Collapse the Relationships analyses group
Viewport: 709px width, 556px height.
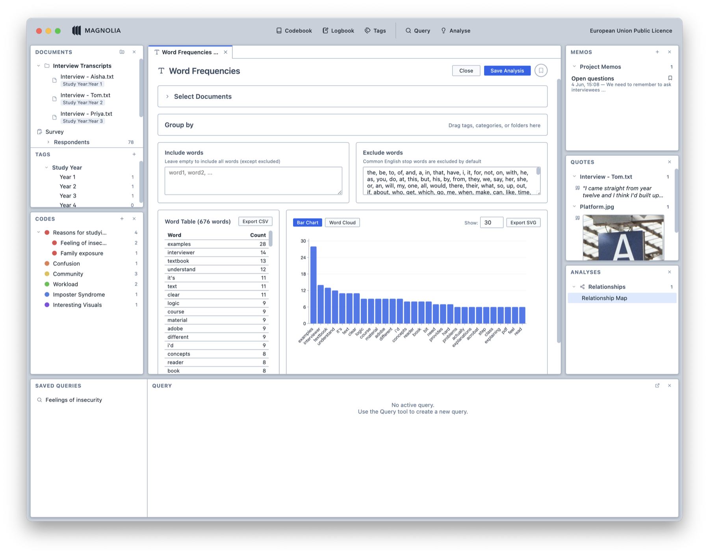574,287
